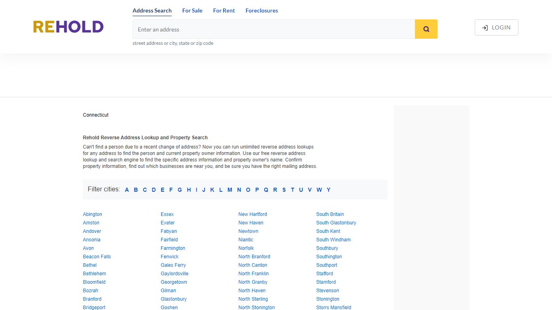552x310 pixels.
Task: Filter cities by letter T
Action: (293, 190)
